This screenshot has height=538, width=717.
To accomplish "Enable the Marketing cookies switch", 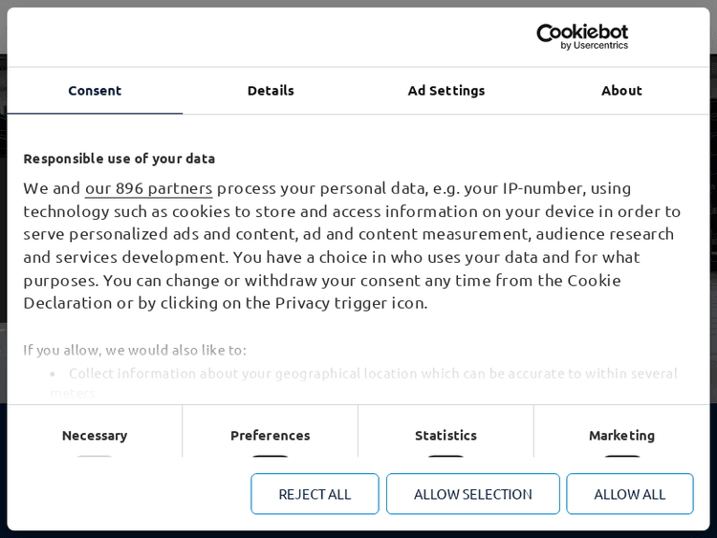I will tap(621, 457).
